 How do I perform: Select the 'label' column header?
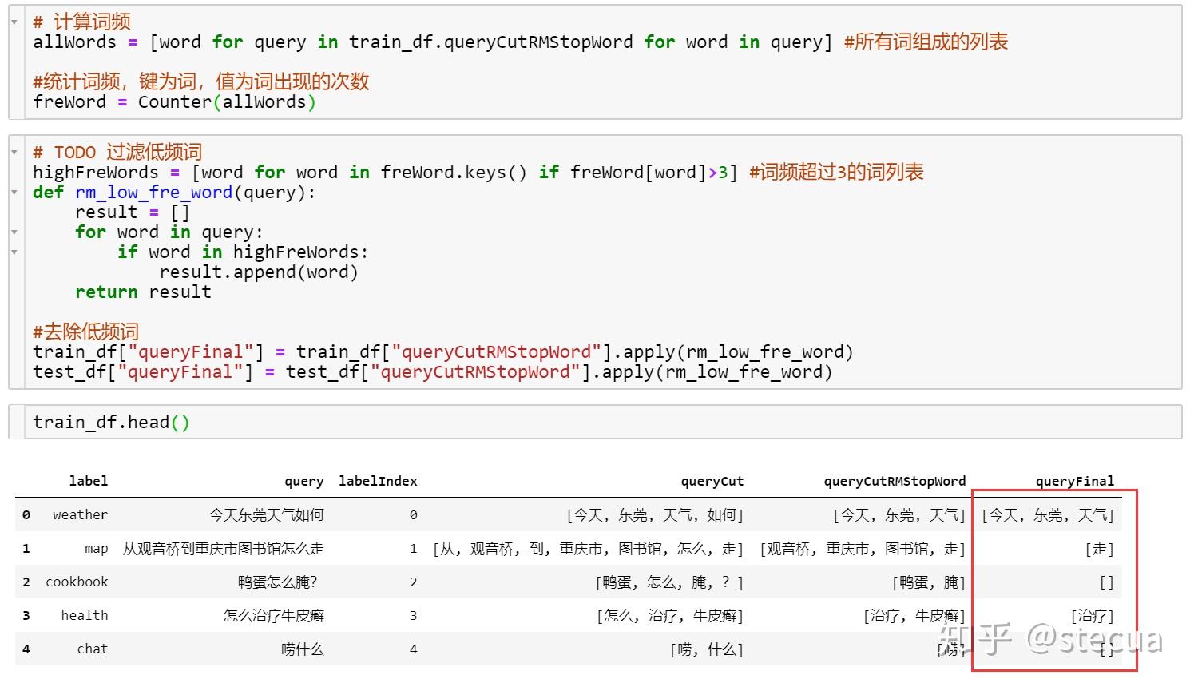coord(89,481)
